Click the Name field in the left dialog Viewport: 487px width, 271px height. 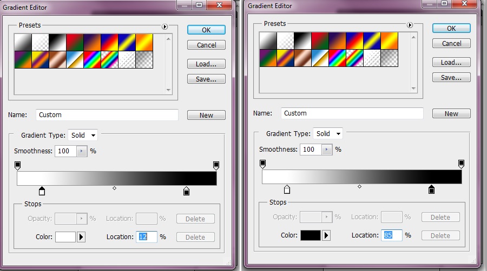[x=107, y=115]
